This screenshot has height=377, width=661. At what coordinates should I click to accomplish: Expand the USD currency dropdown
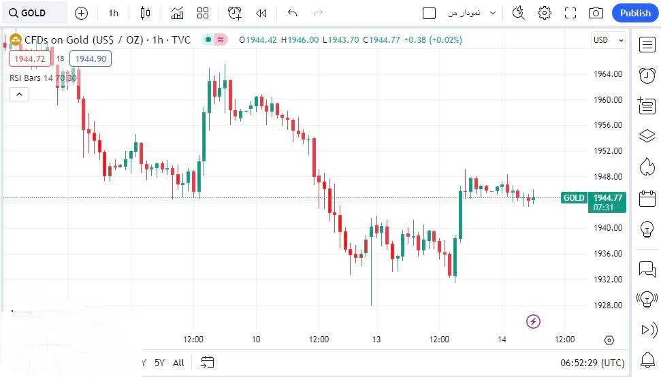pyautogui.click(x=608, y=40)
